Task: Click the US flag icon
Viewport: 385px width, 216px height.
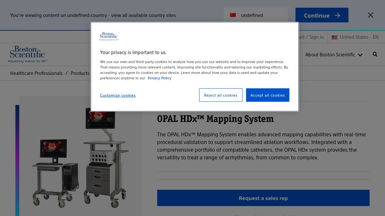Action: [x=335, y=37]
